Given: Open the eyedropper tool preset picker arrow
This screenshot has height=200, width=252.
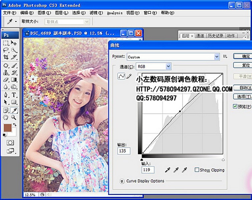Looking at the screenshot, I should 16,22.
